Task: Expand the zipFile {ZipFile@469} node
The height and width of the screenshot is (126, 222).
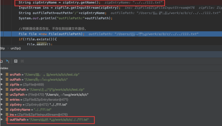Action: point(2,84)
